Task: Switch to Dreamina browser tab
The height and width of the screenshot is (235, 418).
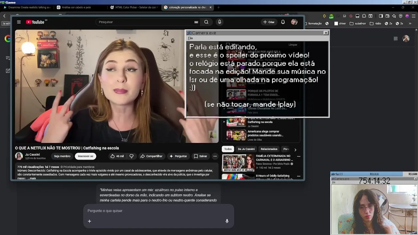Action: (x=27, y=7)
